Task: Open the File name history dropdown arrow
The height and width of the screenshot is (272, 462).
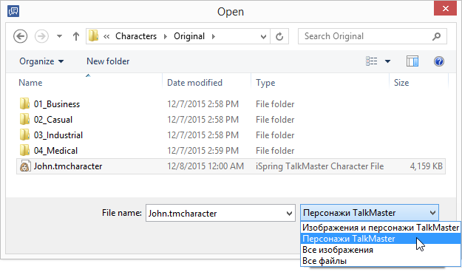Action: [289, 213]
